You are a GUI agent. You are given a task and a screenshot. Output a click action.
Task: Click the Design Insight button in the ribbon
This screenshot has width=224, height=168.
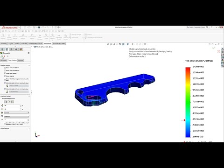75,35
